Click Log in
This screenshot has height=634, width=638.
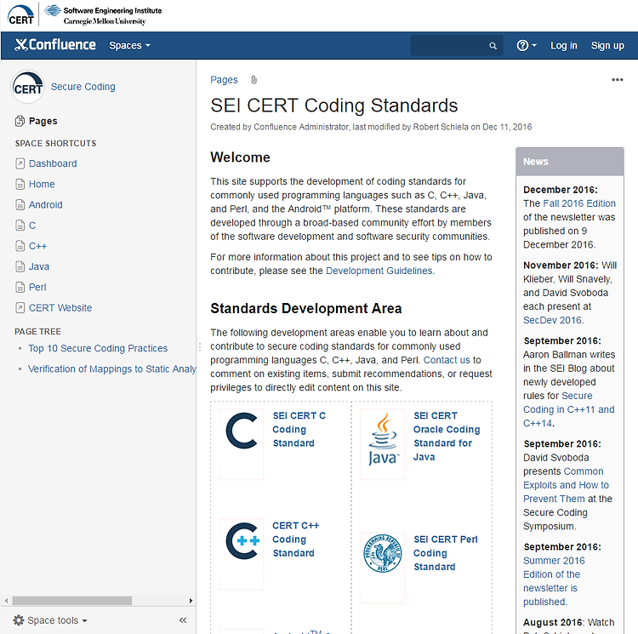(x=563, y=45)
